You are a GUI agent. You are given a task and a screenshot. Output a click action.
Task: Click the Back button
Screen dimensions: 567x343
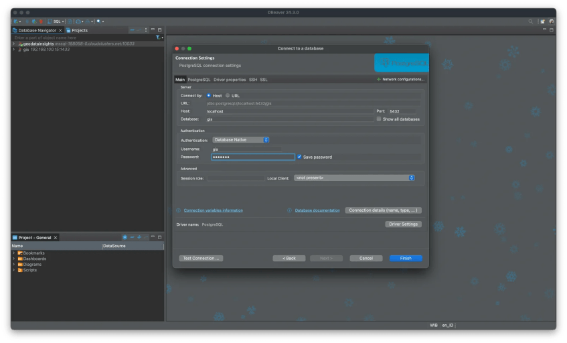pyautogui.click(x=289, y=259)
